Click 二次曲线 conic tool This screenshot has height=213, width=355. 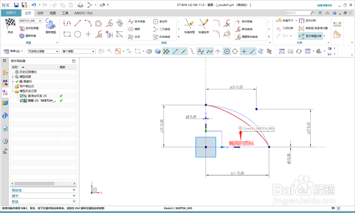pos(162,29)
